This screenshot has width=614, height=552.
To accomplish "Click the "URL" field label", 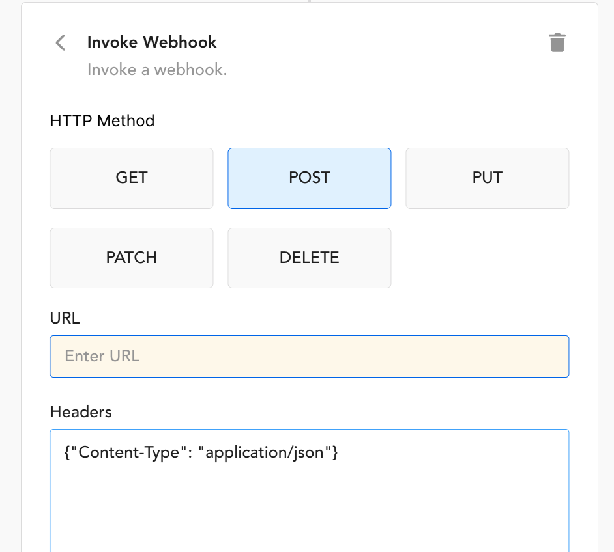I will pyautogui.click(x=65, y=318).
